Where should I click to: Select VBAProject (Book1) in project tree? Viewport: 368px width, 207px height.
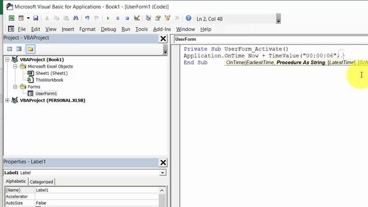(42, 60)
